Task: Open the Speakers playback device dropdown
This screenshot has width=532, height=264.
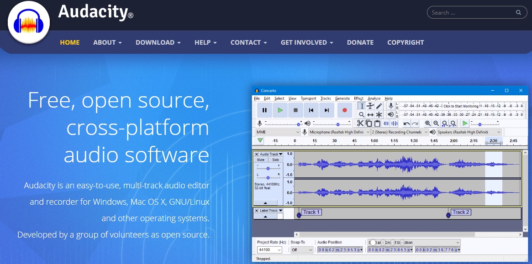Action: [469, 132]
